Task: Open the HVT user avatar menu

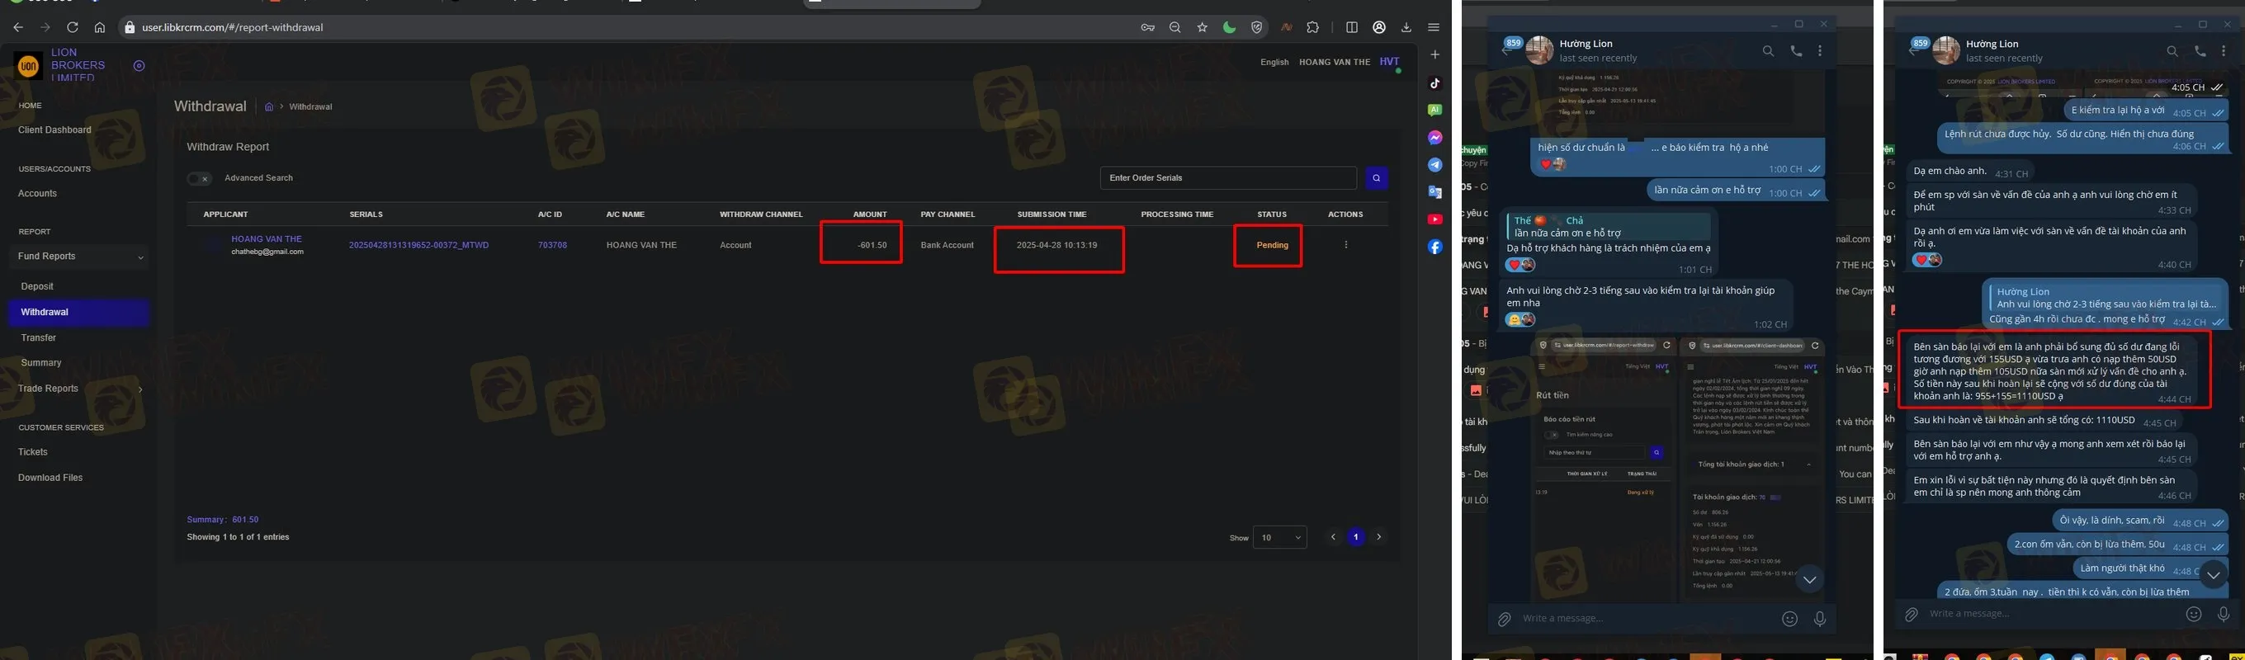Action: (1389, 62)
